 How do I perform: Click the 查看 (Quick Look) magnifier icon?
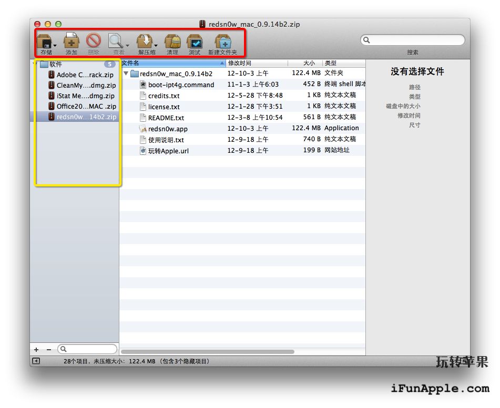115,41
